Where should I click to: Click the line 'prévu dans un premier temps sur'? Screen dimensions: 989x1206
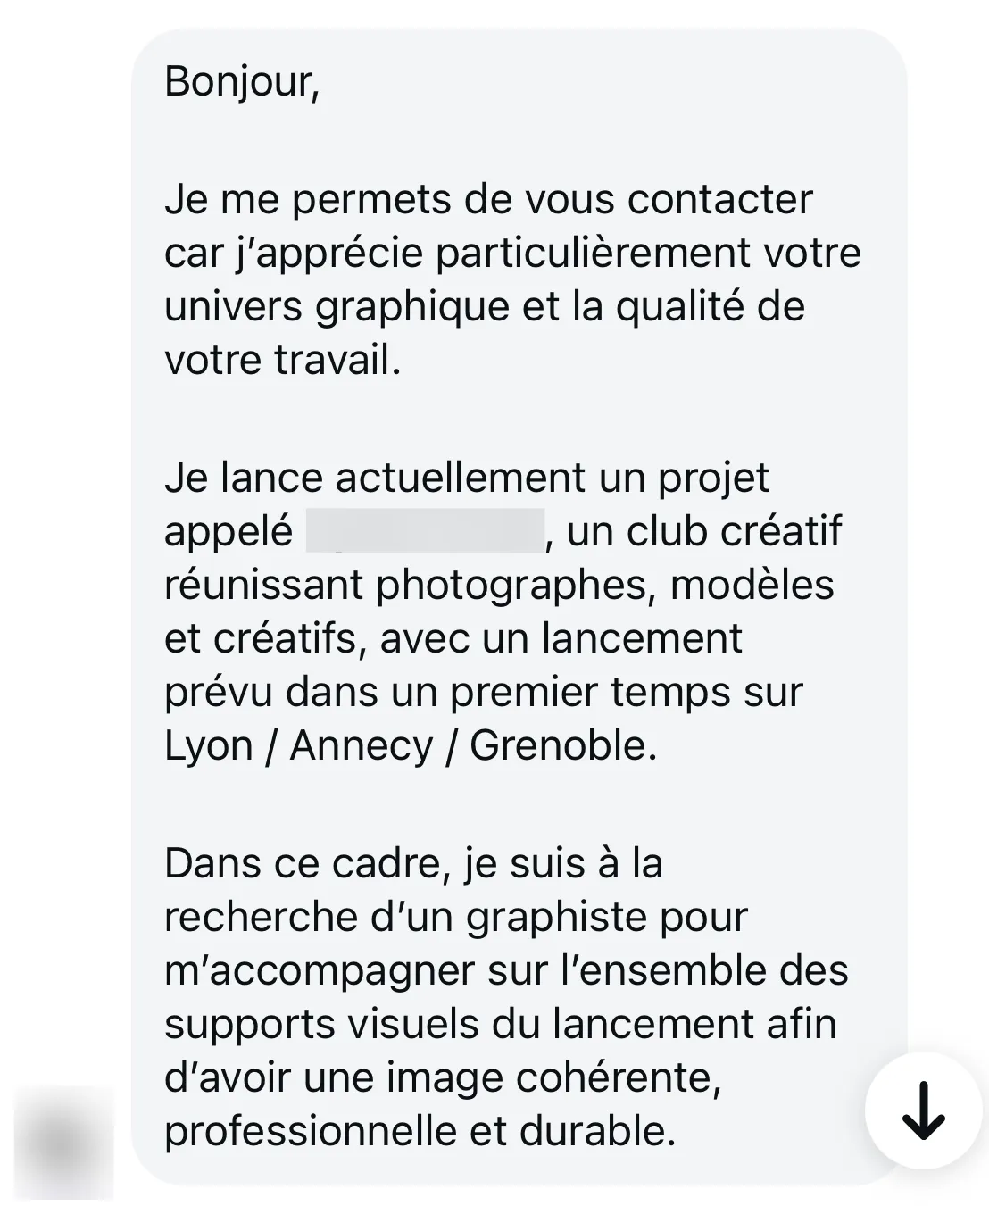pos(484,692)
